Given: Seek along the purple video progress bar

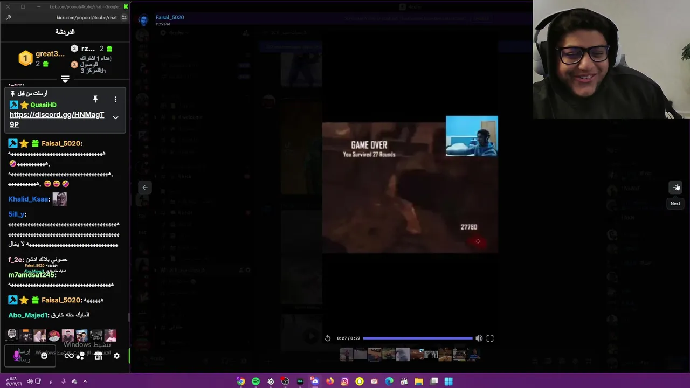Looking at the screenshot, I should coord(418,338).
